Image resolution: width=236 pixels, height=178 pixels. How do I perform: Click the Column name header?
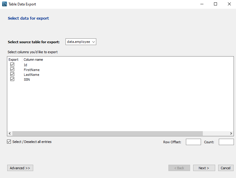(x=33, y=60)
